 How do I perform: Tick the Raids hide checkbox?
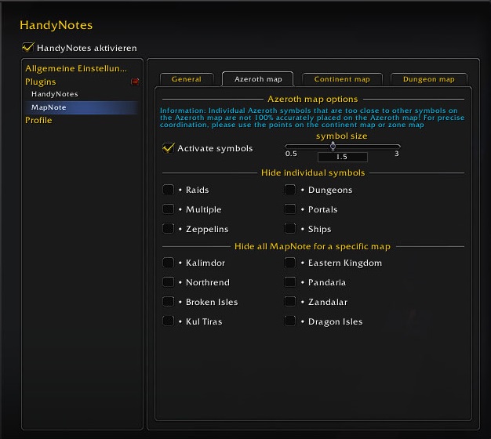tap(168, 190)
